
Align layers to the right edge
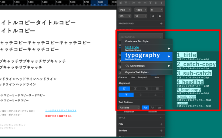(145, 3)
